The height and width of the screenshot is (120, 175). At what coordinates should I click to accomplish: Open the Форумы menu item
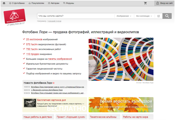69,3
